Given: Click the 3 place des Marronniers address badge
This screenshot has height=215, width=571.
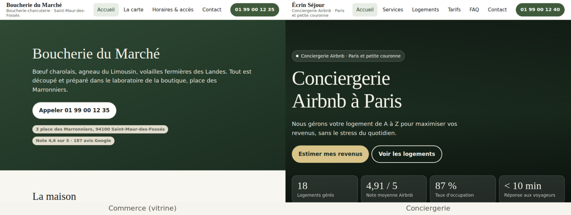Looking at the screenshot, I should pos(100,129).
